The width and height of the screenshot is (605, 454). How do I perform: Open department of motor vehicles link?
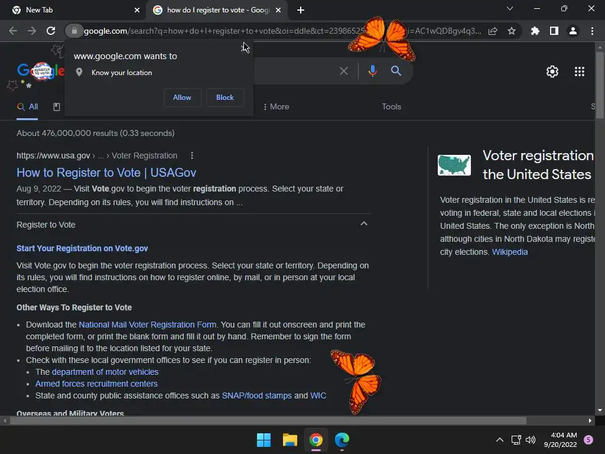[105, 372]
